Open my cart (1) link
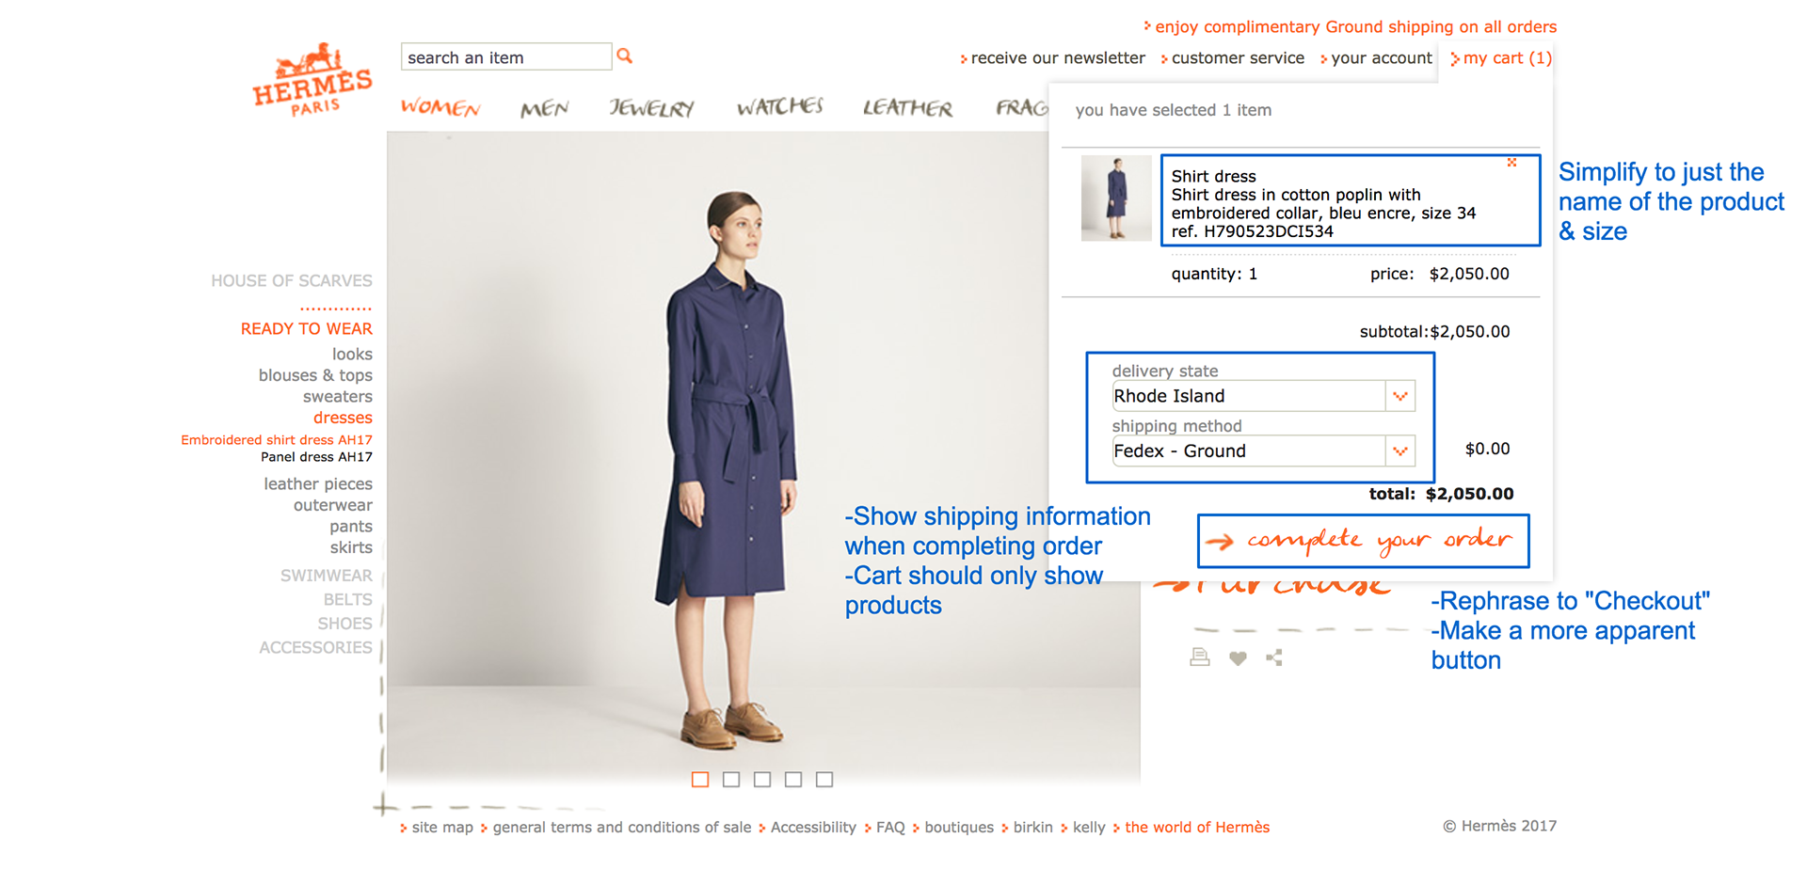 (1501, 58)
